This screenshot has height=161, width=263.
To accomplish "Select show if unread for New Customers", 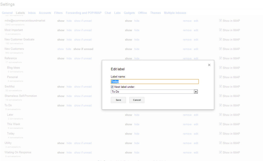I will pyautogui.click(x=83, y=49).
